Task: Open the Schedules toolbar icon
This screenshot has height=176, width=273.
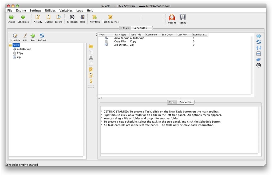Action: 23,17
